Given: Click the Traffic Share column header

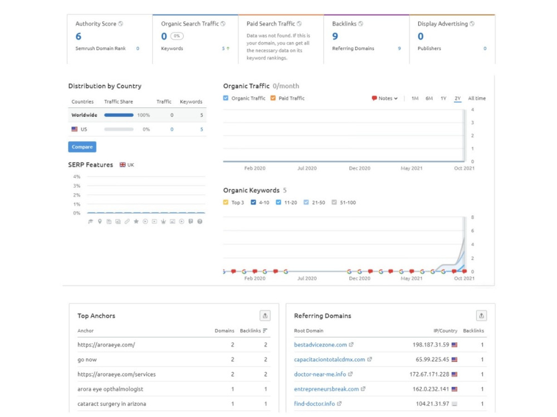Looking at the screenshot, I should 118,101.
